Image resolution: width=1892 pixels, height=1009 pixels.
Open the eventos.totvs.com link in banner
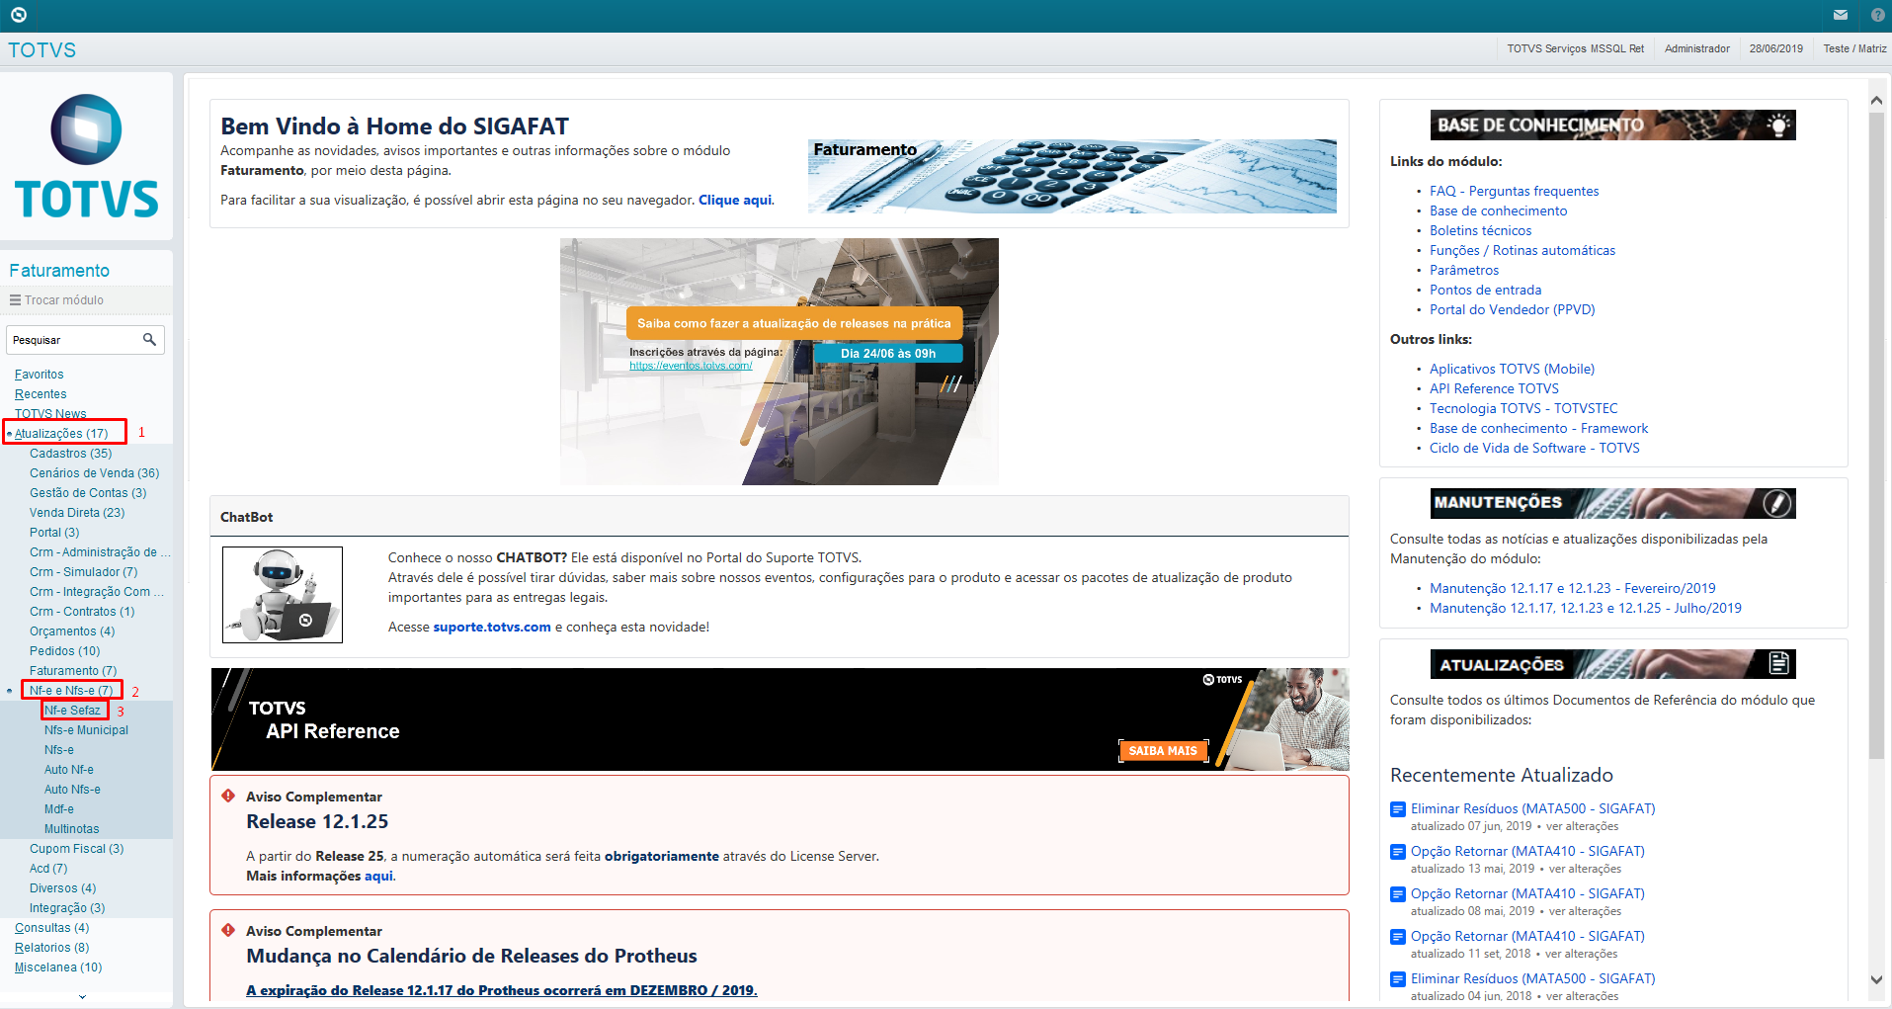tap(691, 366)
